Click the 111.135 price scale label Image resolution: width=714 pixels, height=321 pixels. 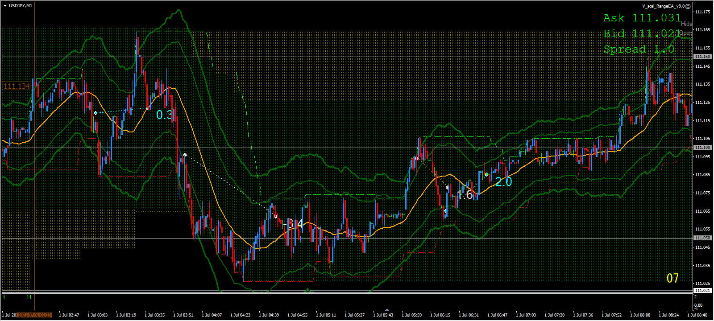pos(702,84)
